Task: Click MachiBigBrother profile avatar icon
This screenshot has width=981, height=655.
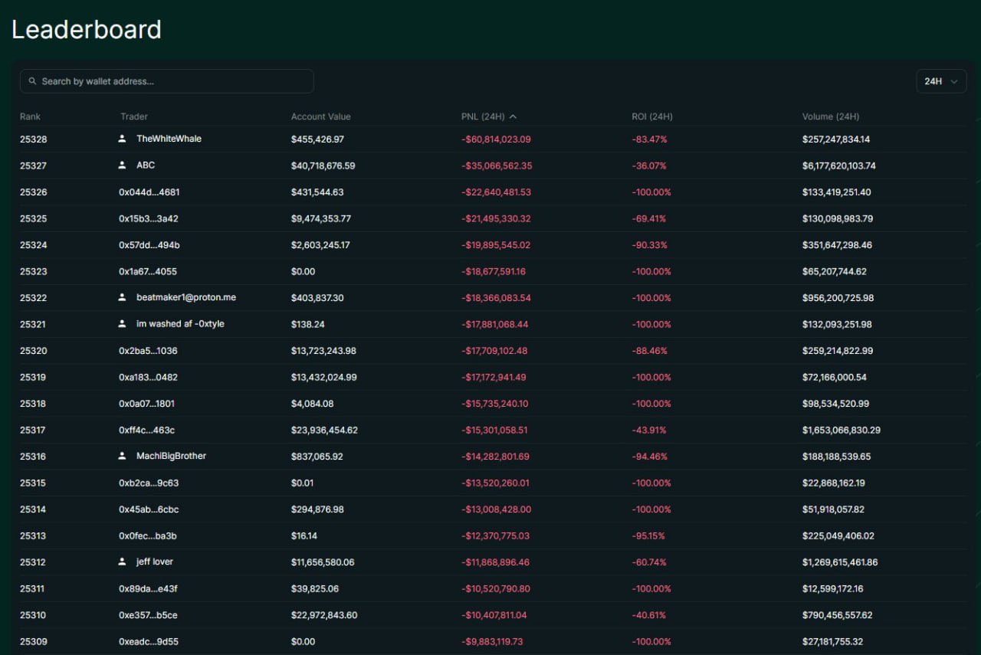Action: tap(122, 456)
